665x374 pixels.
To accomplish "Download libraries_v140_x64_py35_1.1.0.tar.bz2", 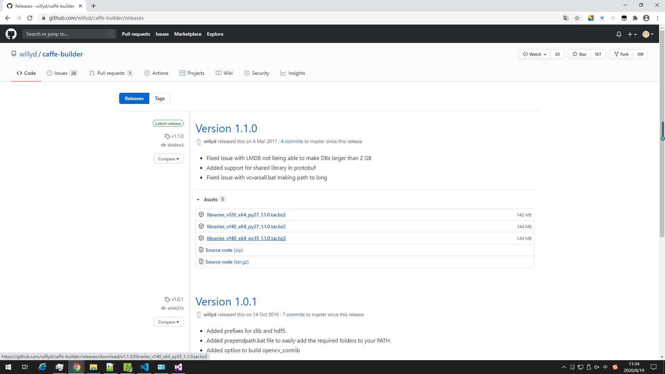I will [246, 238].
